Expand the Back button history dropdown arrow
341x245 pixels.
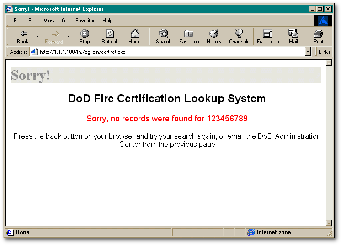tap(37, 36)
